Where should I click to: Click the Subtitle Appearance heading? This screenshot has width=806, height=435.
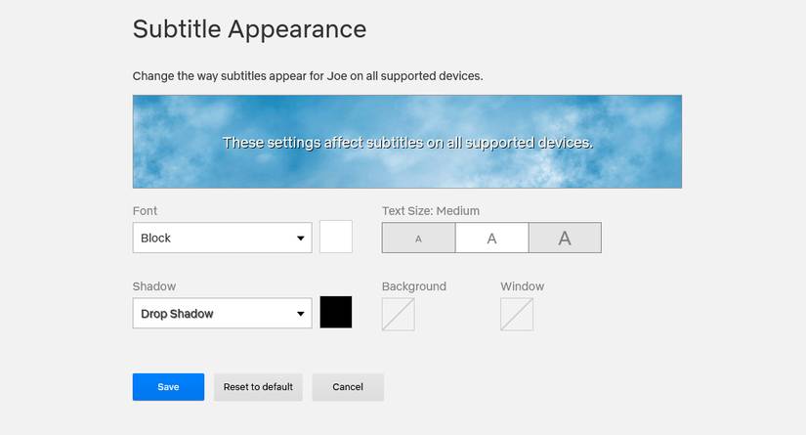pos(249,28)
